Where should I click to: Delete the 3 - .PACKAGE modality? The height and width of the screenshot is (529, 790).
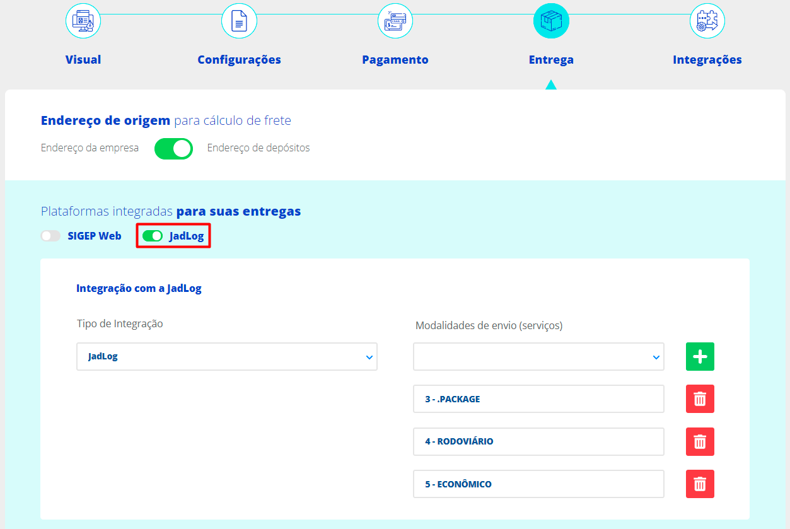[x=700, y=399]
